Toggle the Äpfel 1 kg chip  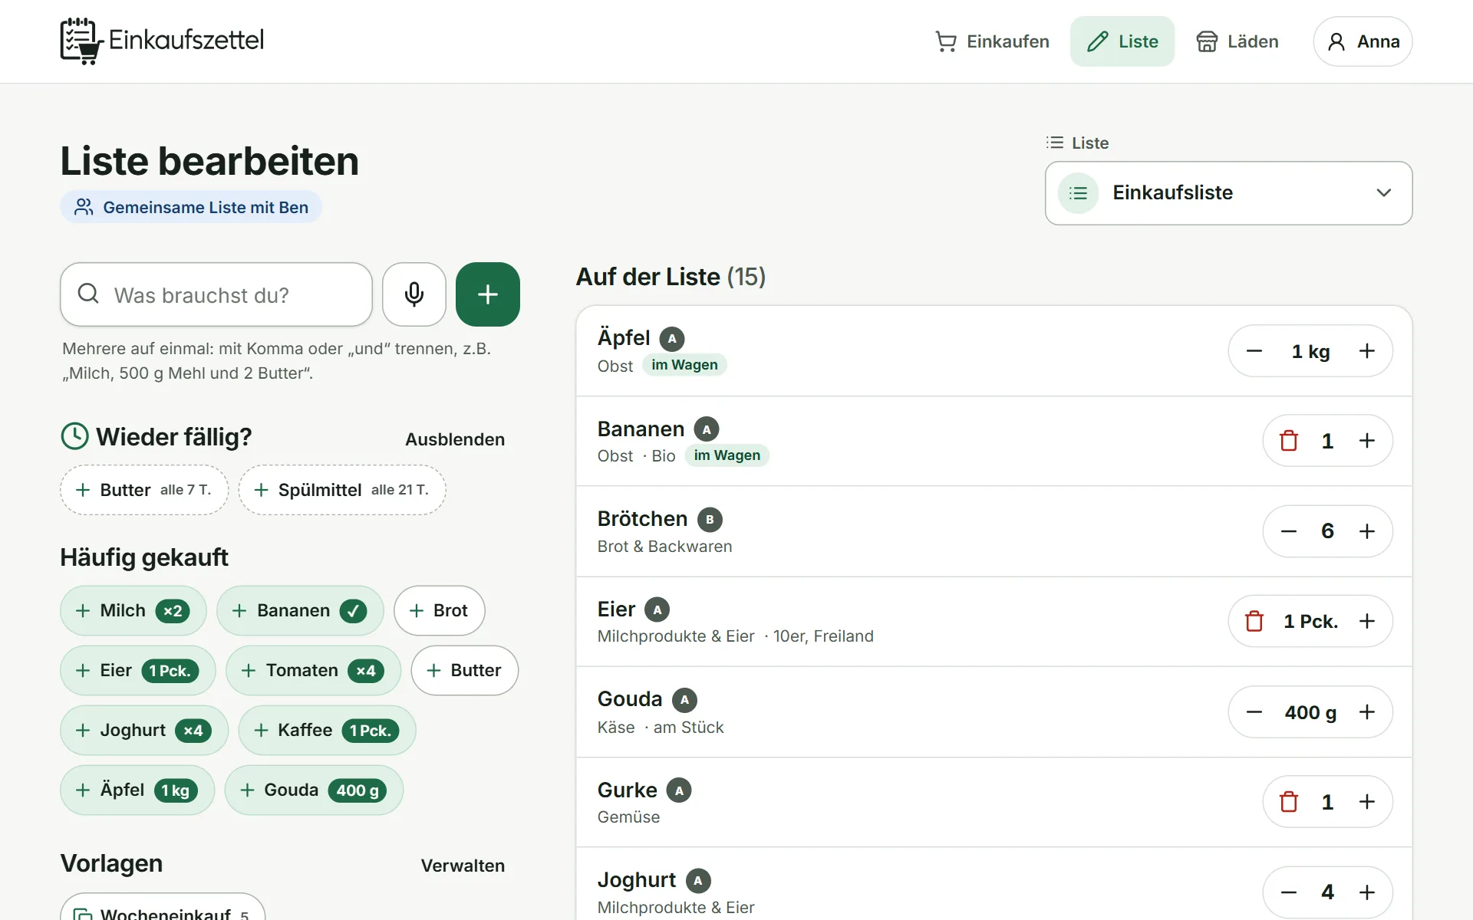[x=137, y=790]
